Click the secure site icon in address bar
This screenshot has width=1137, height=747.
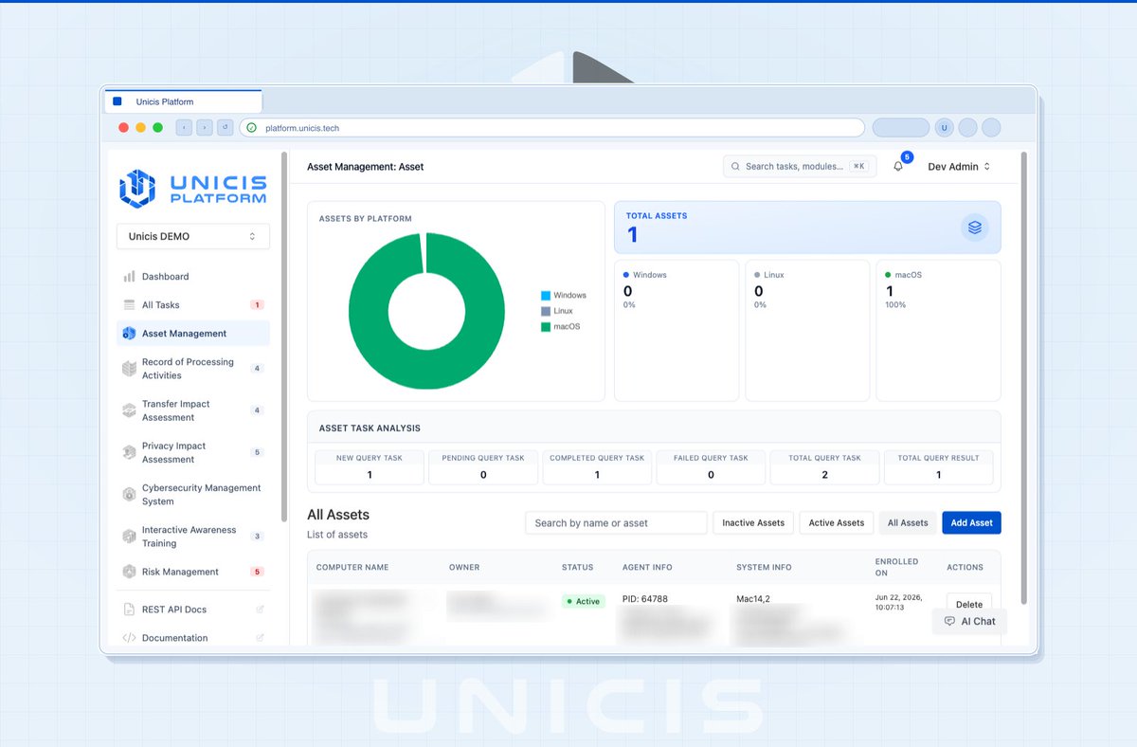tap(251, 128)
